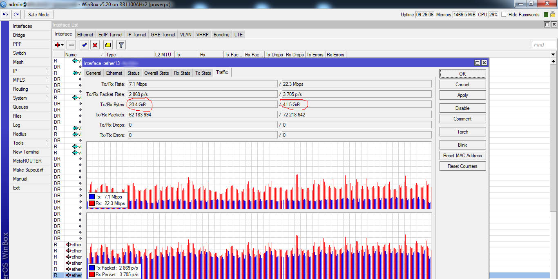Screen dimensions: 558x279
Task: Click the yellow Comment note icon
Action: [x=108, y=45]
